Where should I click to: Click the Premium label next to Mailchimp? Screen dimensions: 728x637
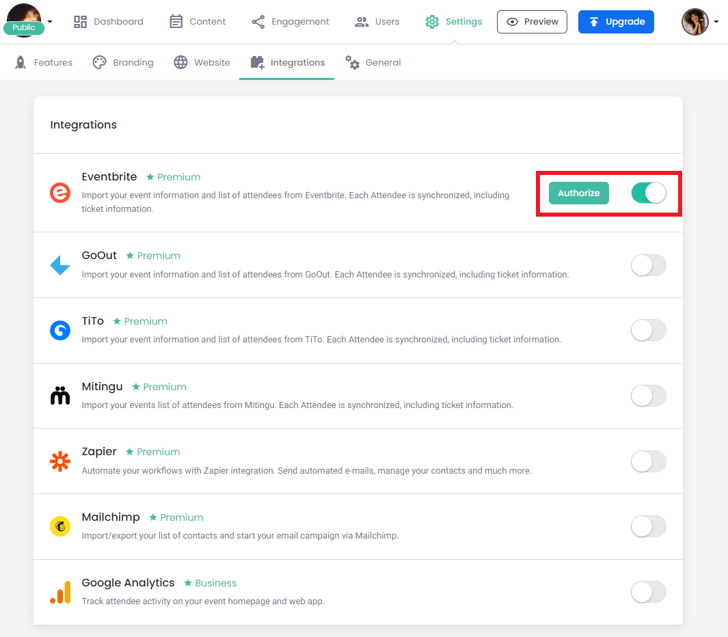pos(182,517)
